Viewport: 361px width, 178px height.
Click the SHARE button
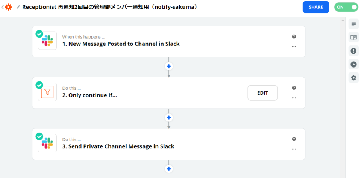[316, 7]
